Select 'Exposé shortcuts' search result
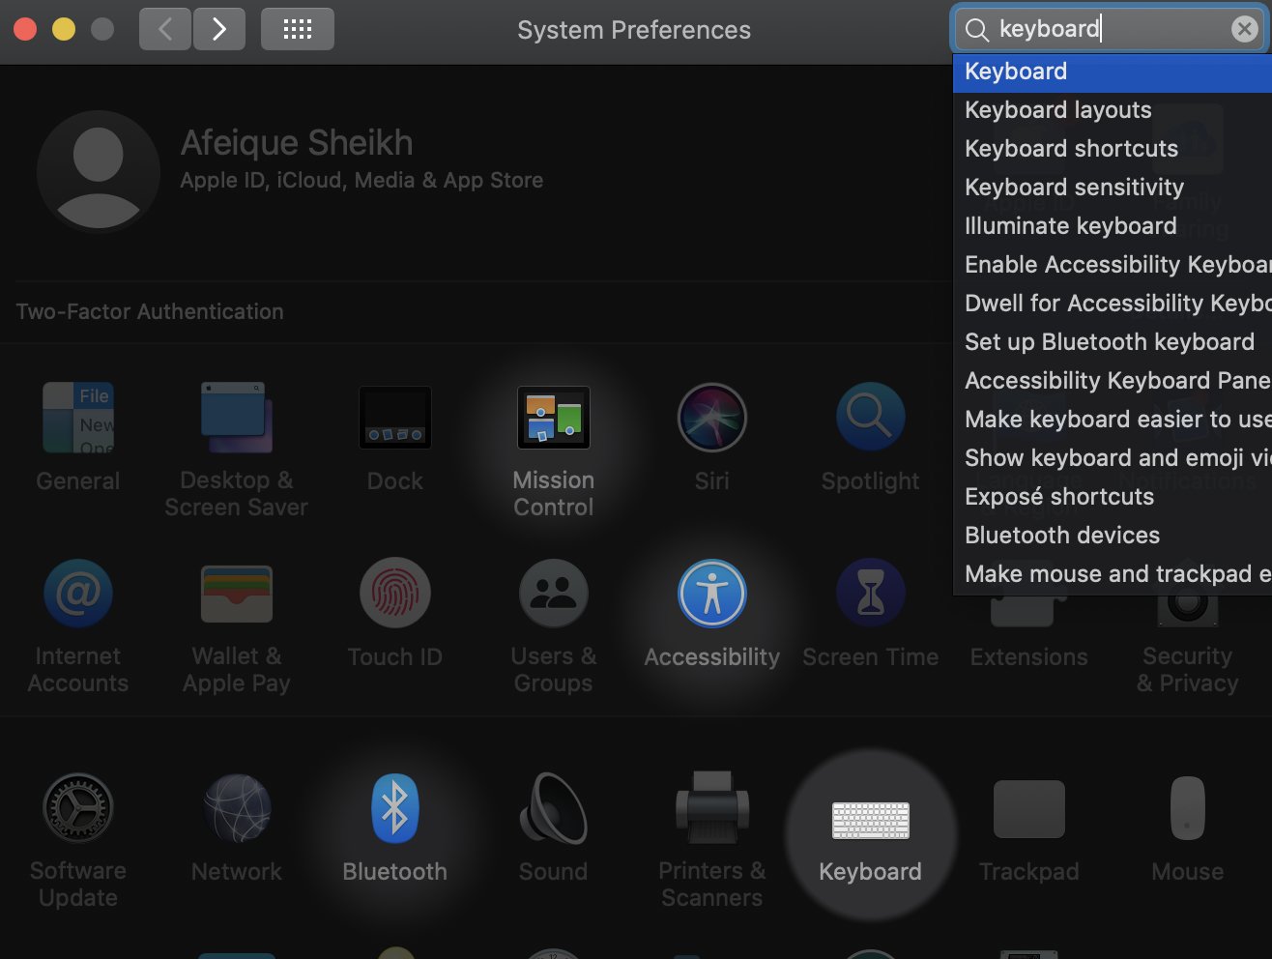1272x959 pixels. [x=1113, y=497]
